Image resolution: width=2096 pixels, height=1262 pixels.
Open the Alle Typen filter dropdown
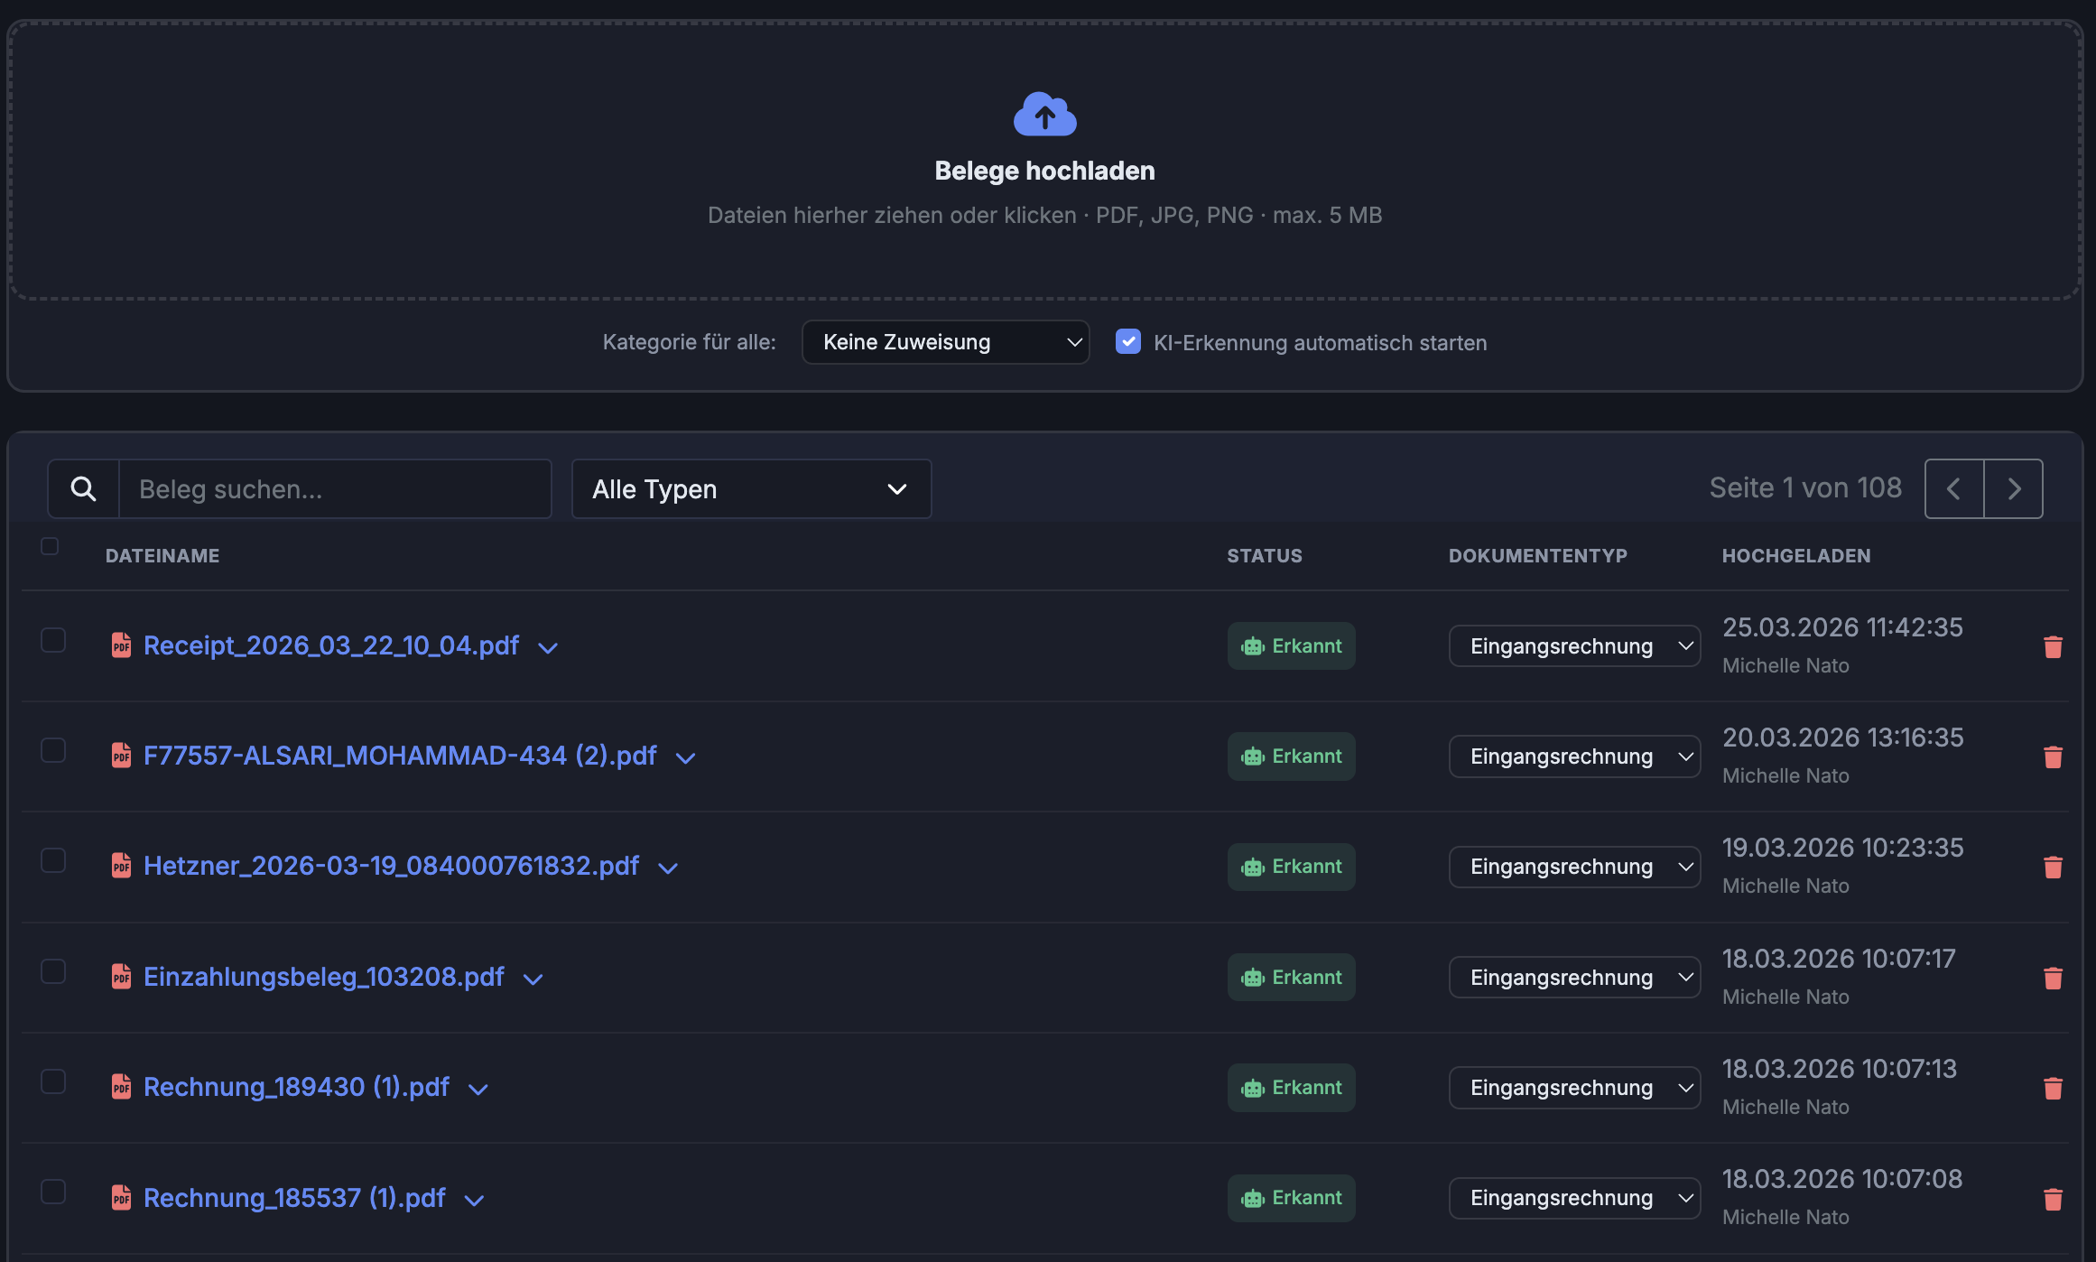pos(751,488)
